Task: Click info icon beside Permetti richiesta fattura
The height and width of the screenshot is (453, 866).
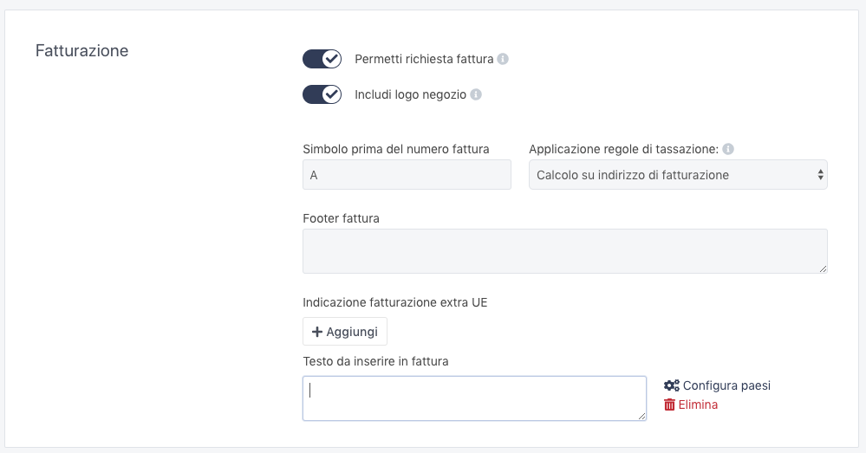Action: point(503,60)
